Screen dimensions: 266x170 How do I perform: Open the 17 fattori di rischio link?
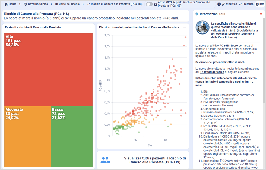click(x=212, y=72)
